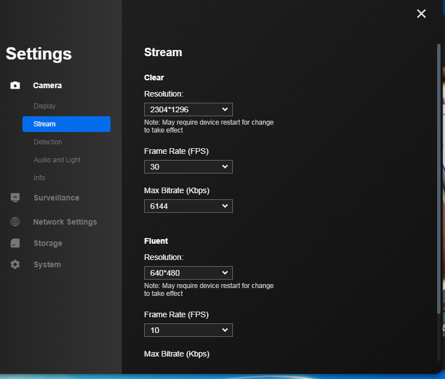
Task: Open the Storage settings section
Action: (48, 243)
